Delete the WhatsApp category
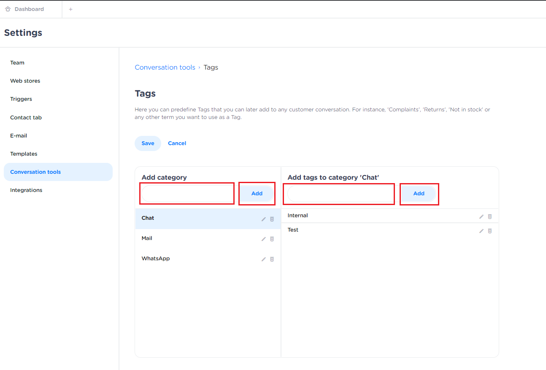The width and height of the screenshot is (546, 370). [x=272, y=259]
